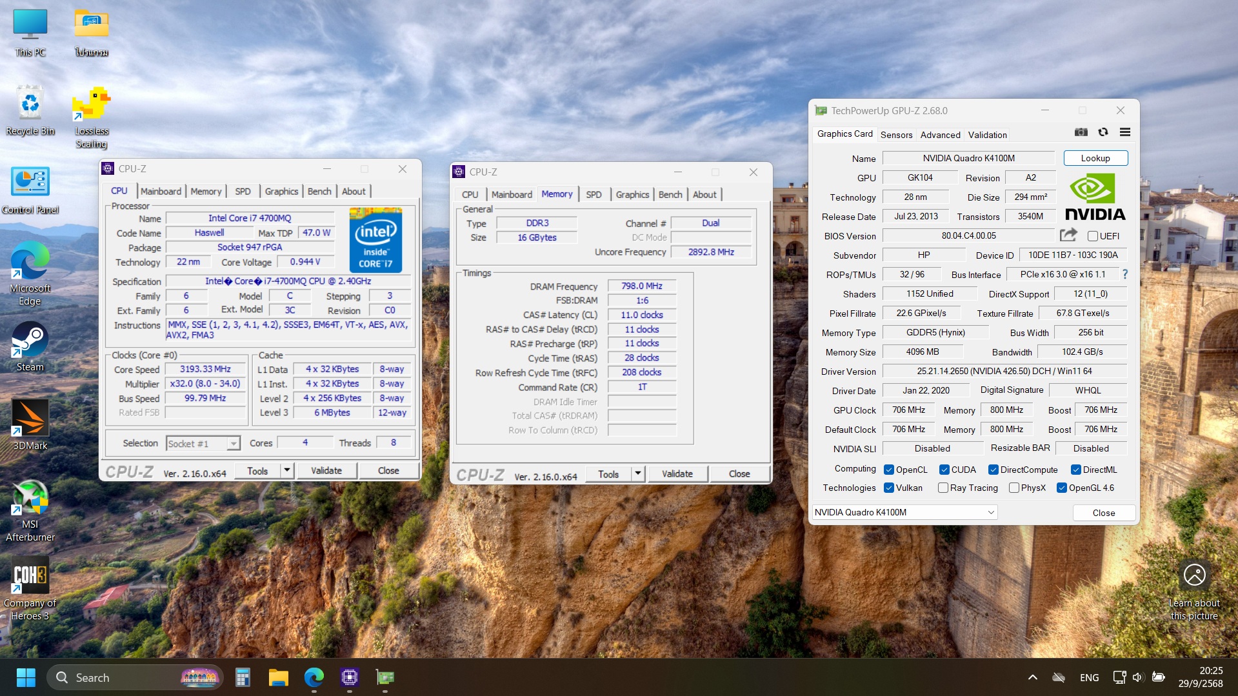Toggle the Ray Tracing checkbox

pos(943,488)
